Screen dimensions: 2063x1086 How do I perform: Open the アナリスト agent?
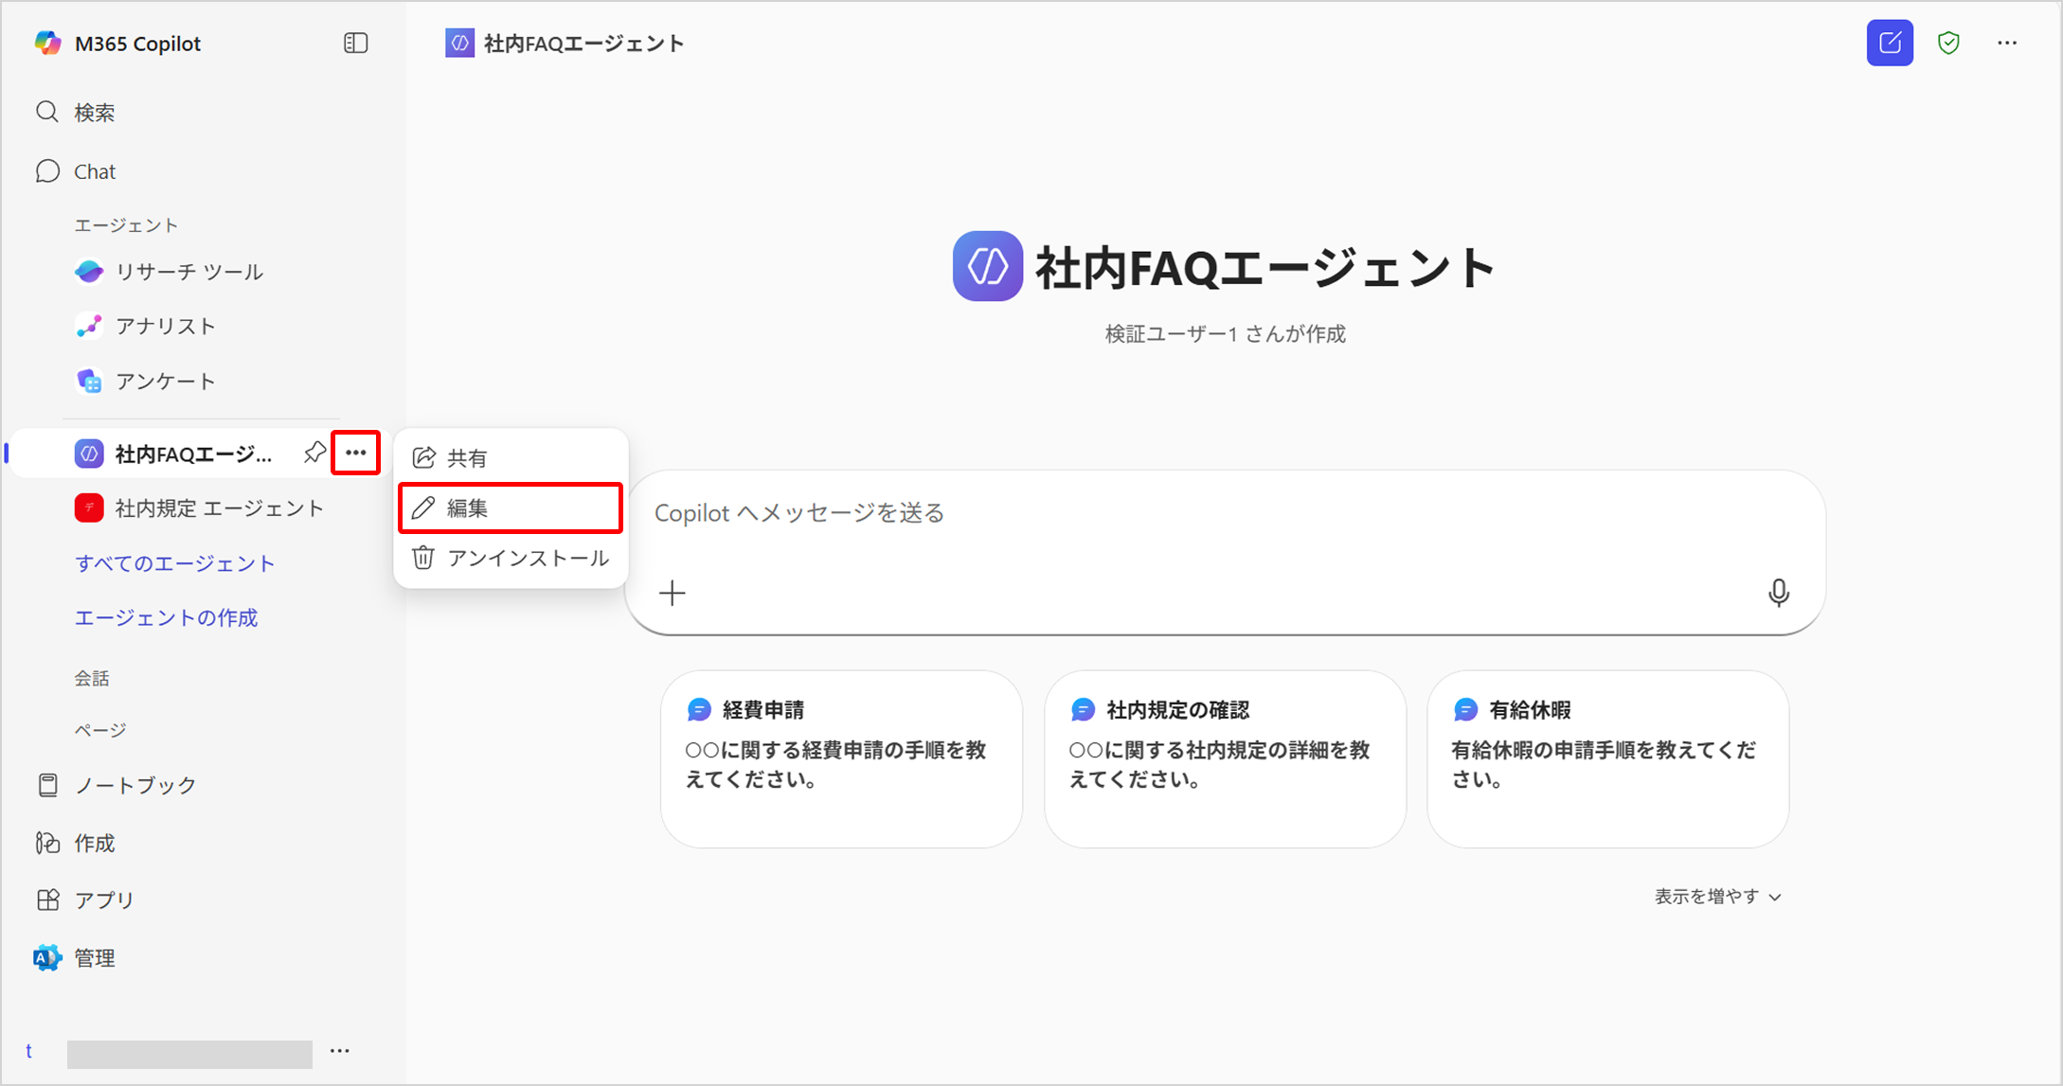click(x=166, y=327)
